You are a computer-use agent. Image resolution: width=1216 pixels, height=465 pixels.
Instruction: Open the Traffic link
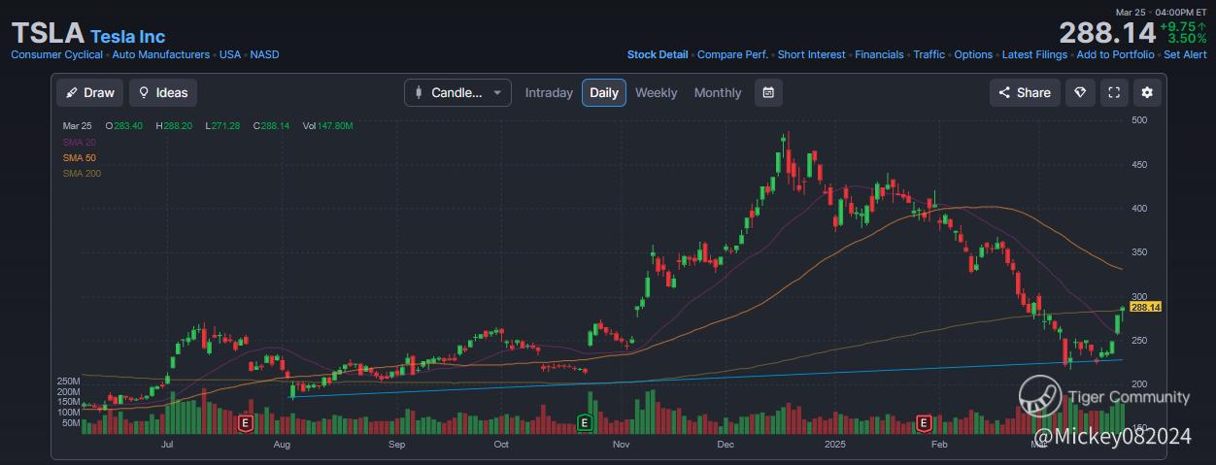point(929,55)
